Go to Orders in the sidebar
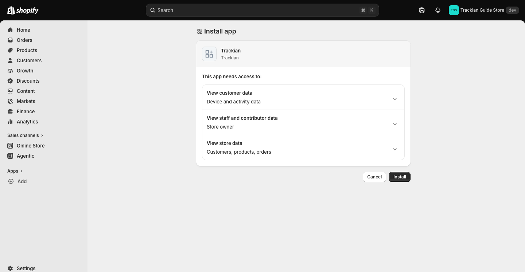The height and width of the screenshot is (272, 525). point(44,40)
